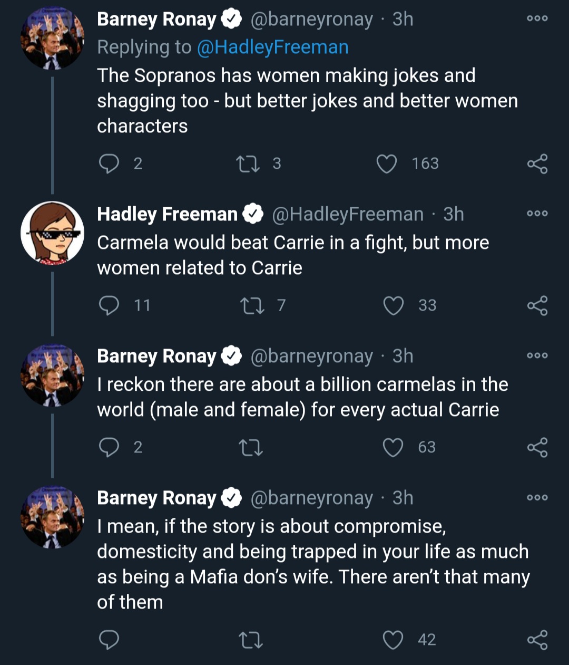Share the first Barney Ronay tweet
The image size is (569, 665).
click(537, 163)
